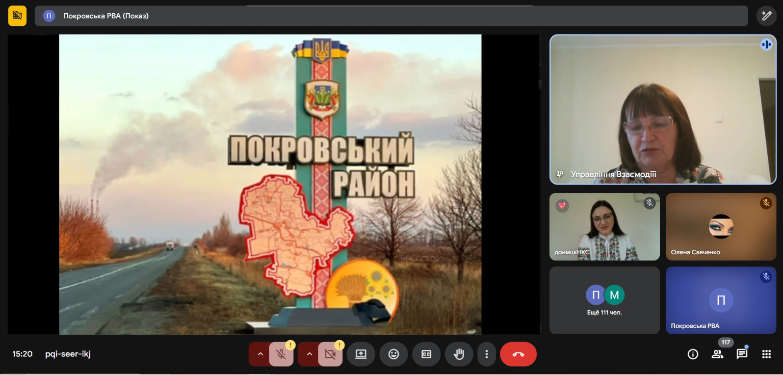Open the activities grid icon

click(x=766, y=354)
